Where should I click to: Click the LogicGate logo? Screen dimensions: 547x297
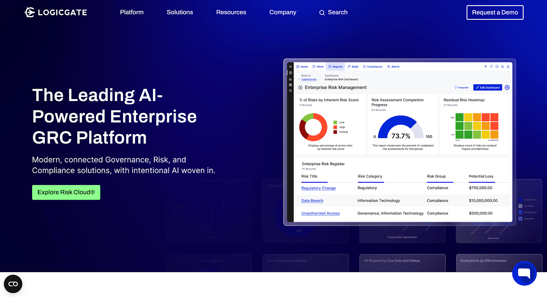click(56, 12)
